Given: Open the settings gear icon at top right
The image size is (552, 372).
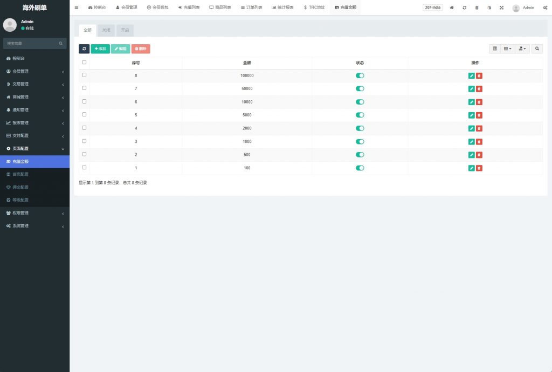Looking at the screenshot, I should pyautogui.click(x=546, y=8).
